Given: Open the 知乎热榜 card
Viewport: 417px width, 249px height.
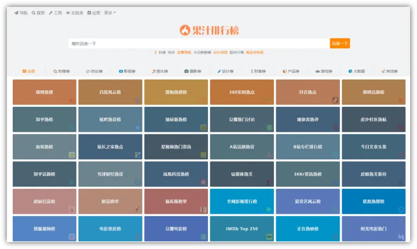Looking at the screenshot, I should click(x=45, y=120).
